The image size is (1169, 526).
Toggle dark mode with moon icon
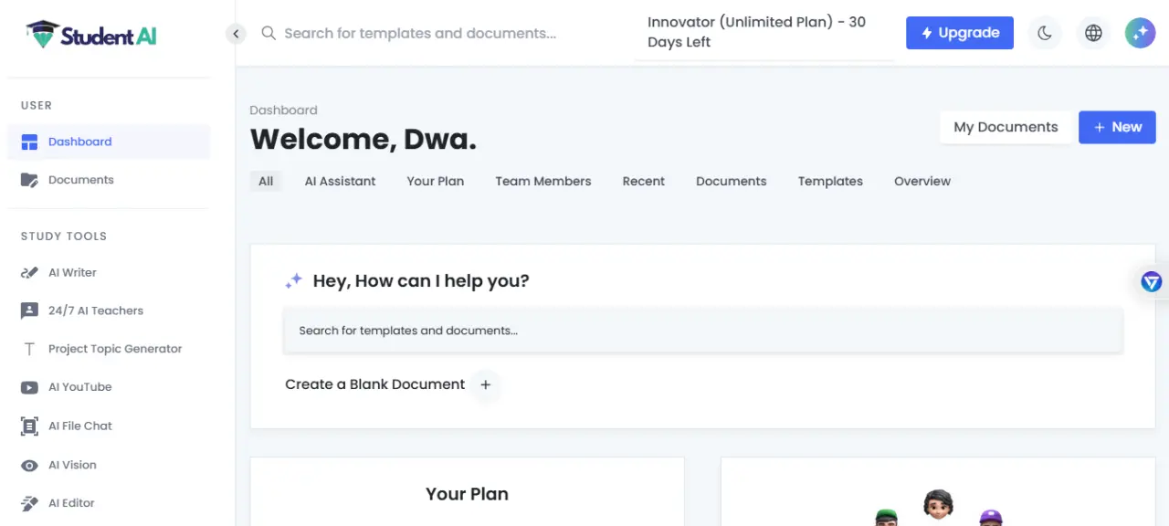tap(1045, 33)
